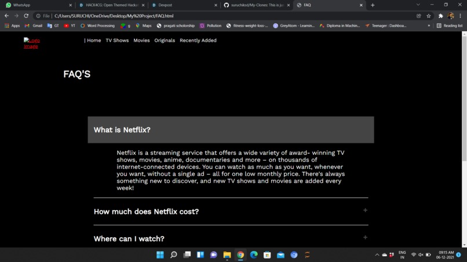The height and width of the screenshot is (262, 467).
Task: Close the FAQ tab
Action: (x=361, y=5)
